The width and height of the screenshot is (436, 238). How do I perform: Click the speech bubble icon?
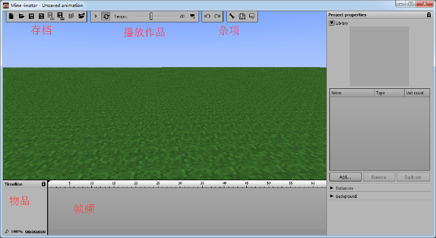click(x=252, y=16)
